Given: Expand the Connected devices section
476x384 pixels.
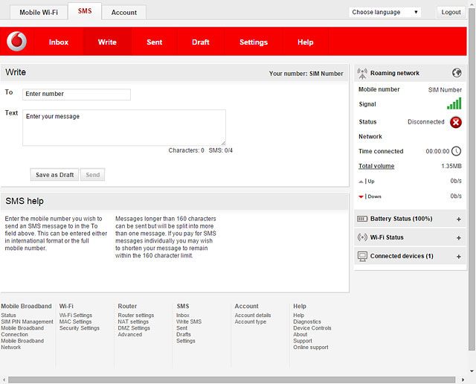Looking at the screenshot, I should (458, 257).
